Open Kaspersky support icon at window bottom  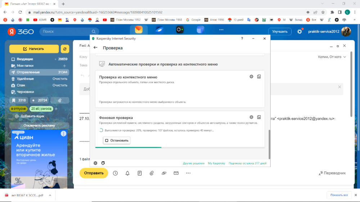tap(103, 163)
